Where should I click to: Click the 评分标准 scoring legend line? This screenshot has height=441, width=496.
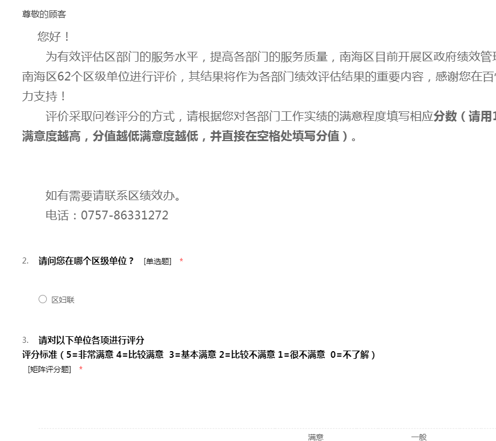coord(198,354)
